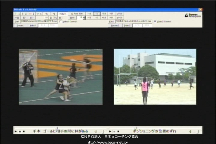Image resolution: width=216 pixels, height=144 pixels.
Task: Click the File1 path text field
Action: (x=39, y=21)
